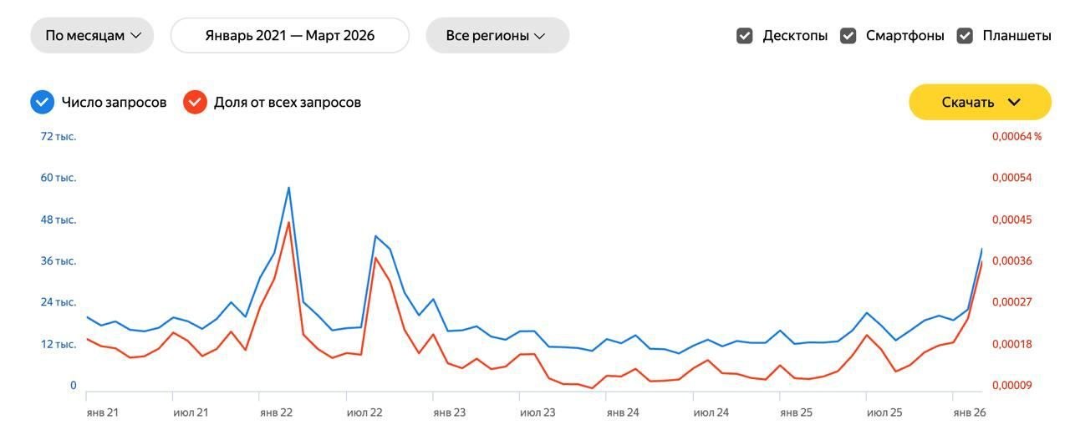Click the chevron icon next to Все регионы

coord(539,36)
